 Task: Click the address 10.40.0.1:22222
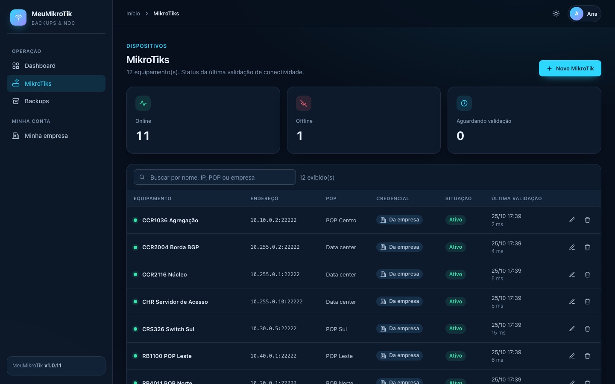pyautogui.click(x=273, y=356)
